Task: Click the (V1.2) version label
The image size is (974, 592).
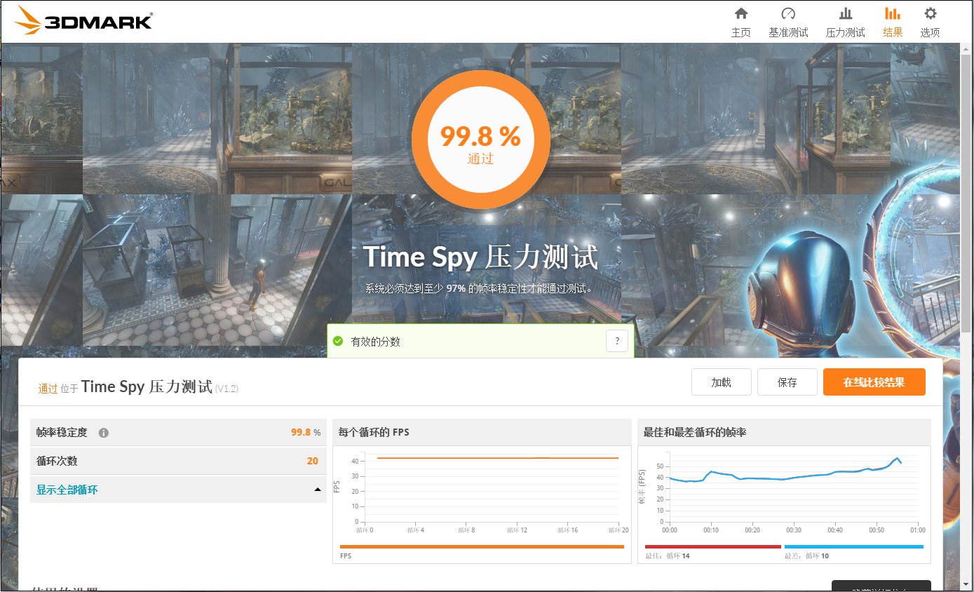Action: [x=226, y=389]
